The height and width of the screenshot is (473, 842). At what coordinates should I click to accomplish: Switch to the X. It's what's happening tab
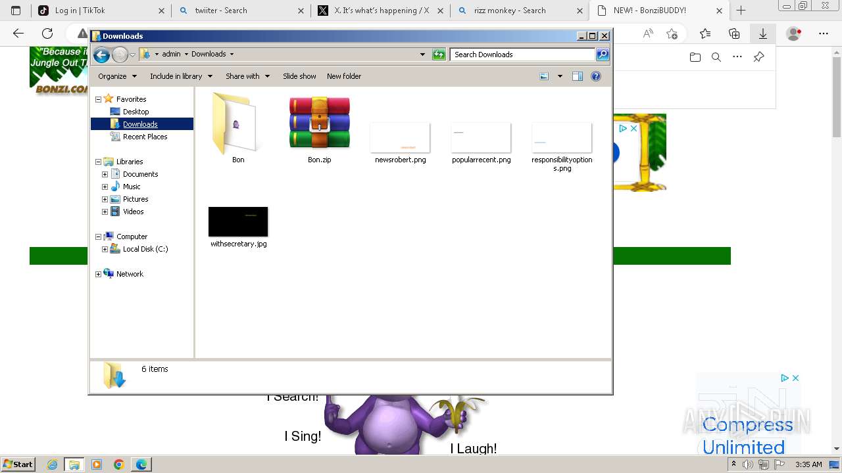380,11
